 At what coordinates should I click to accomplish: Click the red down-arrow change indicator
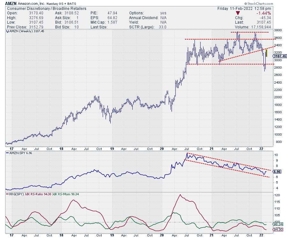click(x=238, y=13)
